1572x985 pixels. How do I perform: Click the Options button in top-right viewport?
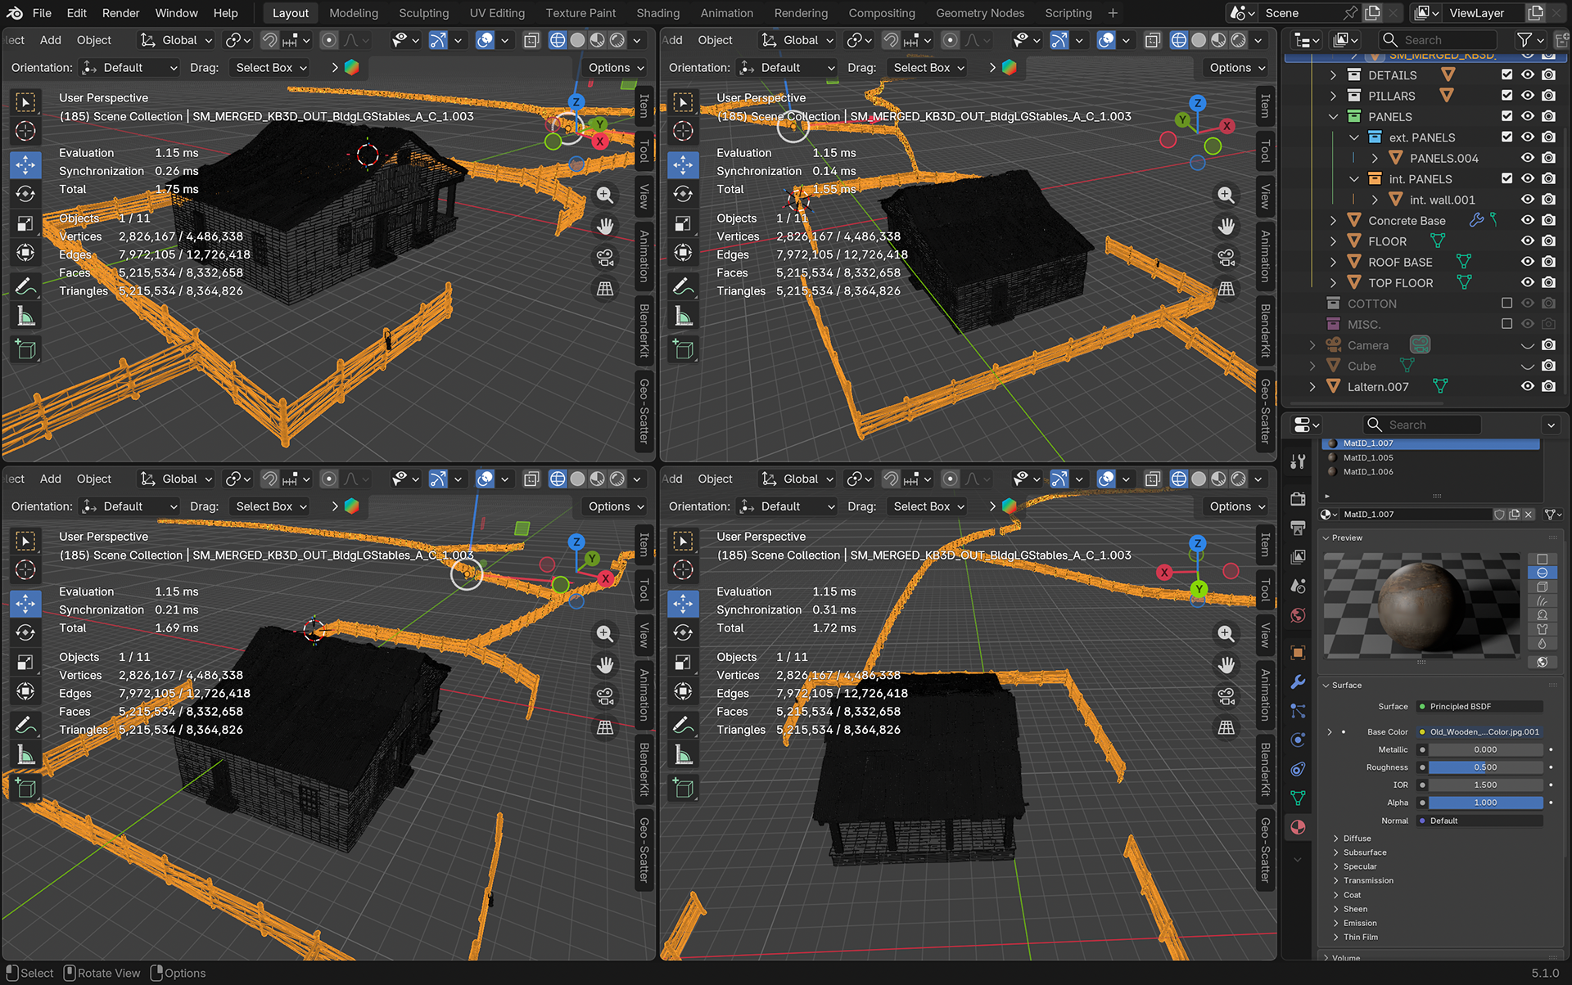tap(1237, 68)
